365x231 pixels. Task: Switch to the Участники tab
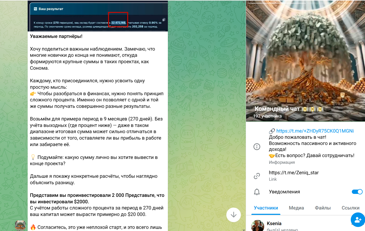coord(266,208)
